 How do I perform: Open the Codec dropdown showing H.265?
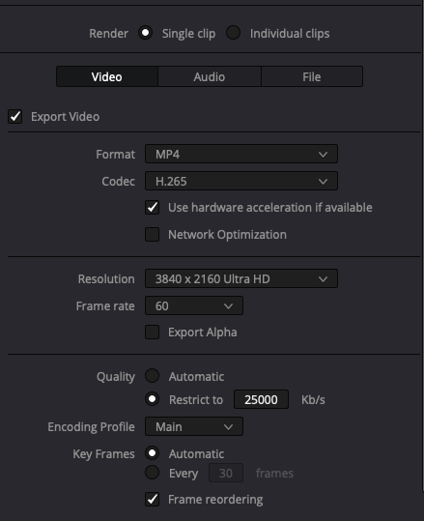[x=241, y=181]
